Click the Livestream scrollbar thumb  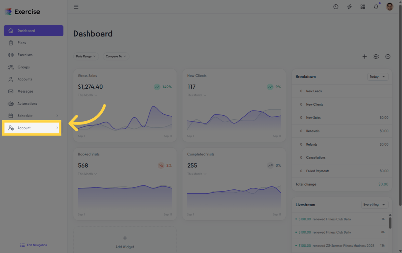(390, 222)
